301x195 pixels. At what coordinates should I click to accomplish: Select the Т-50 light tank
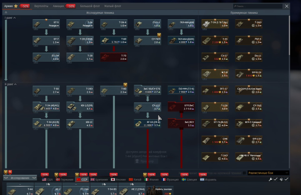[46, 89]
